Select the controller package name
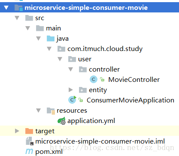 [x=104, y=69]
